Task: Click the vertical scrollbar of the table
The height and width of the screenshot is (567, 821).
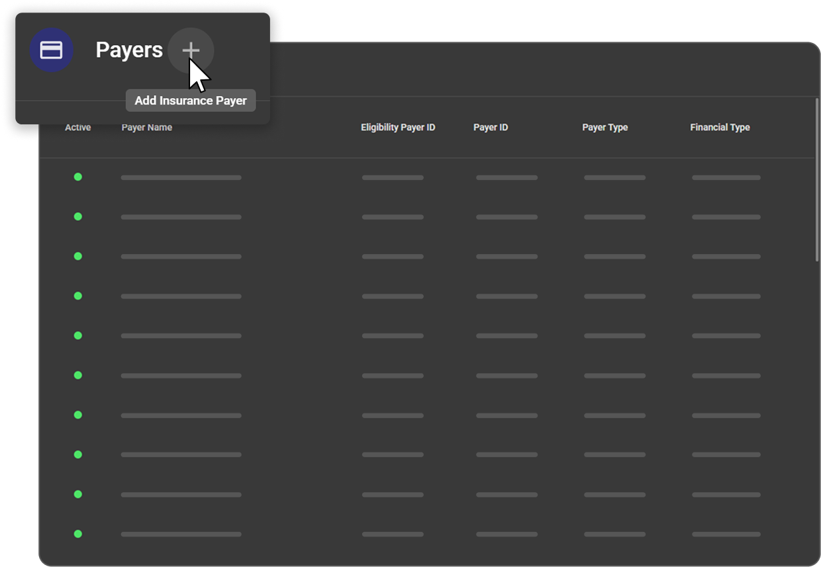Action: pyautogui.click(x=817, y=180)
